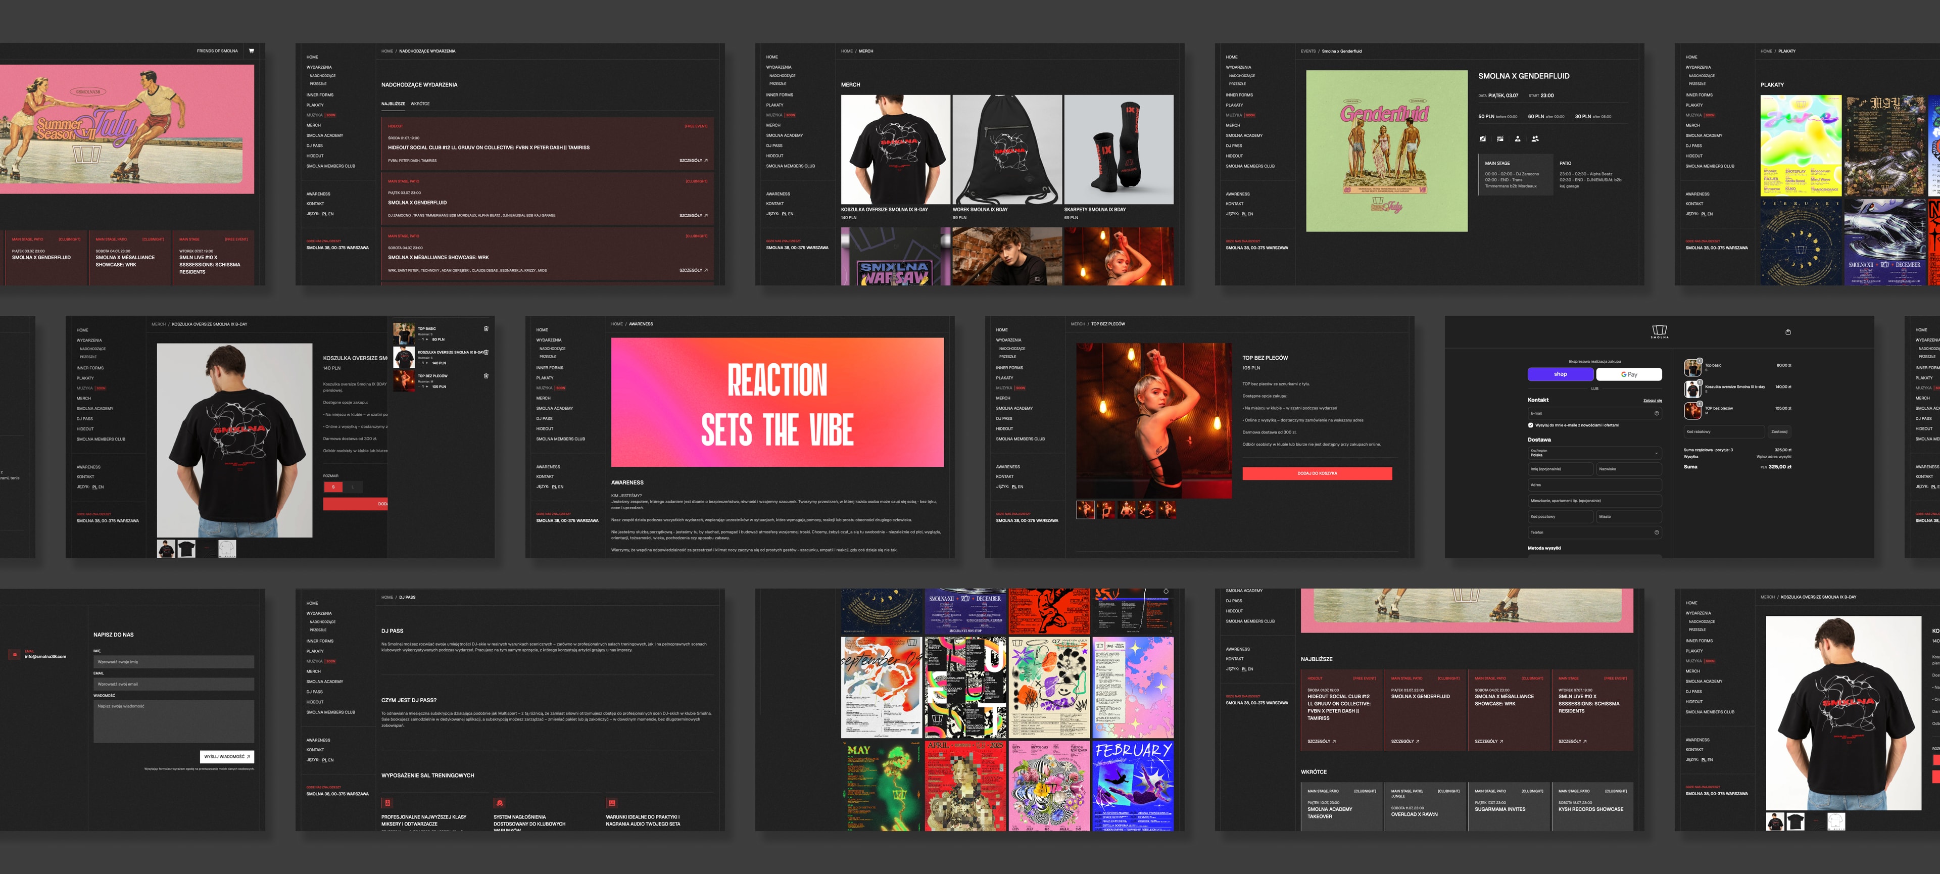
Task: Open the Worek Smolna IX BDay product card
Action: point(1007,158)
